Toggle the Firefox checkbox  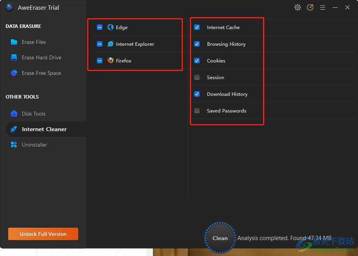[x=100, y=61]
